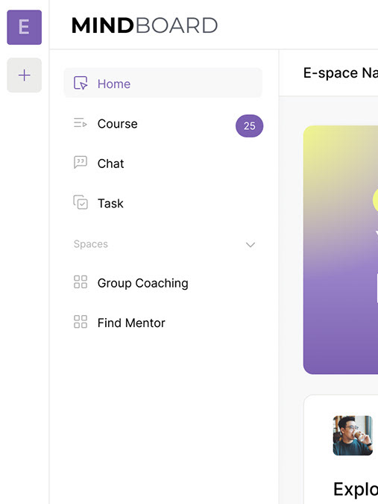Click the Course badge showing 25
The height and width of the screenshot is (504, 378).
[x=249, y=125]
